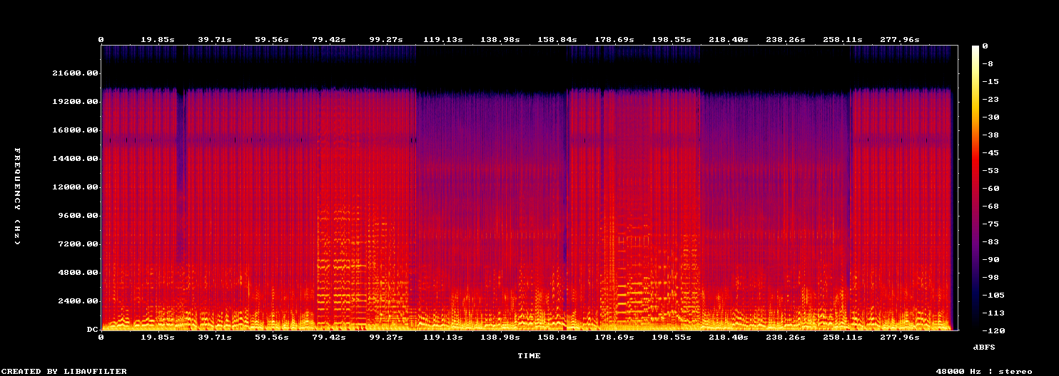Click the 21600.00 frequency axis label
The width and height of the screenshot is (1059, 376).
[76, 73]
